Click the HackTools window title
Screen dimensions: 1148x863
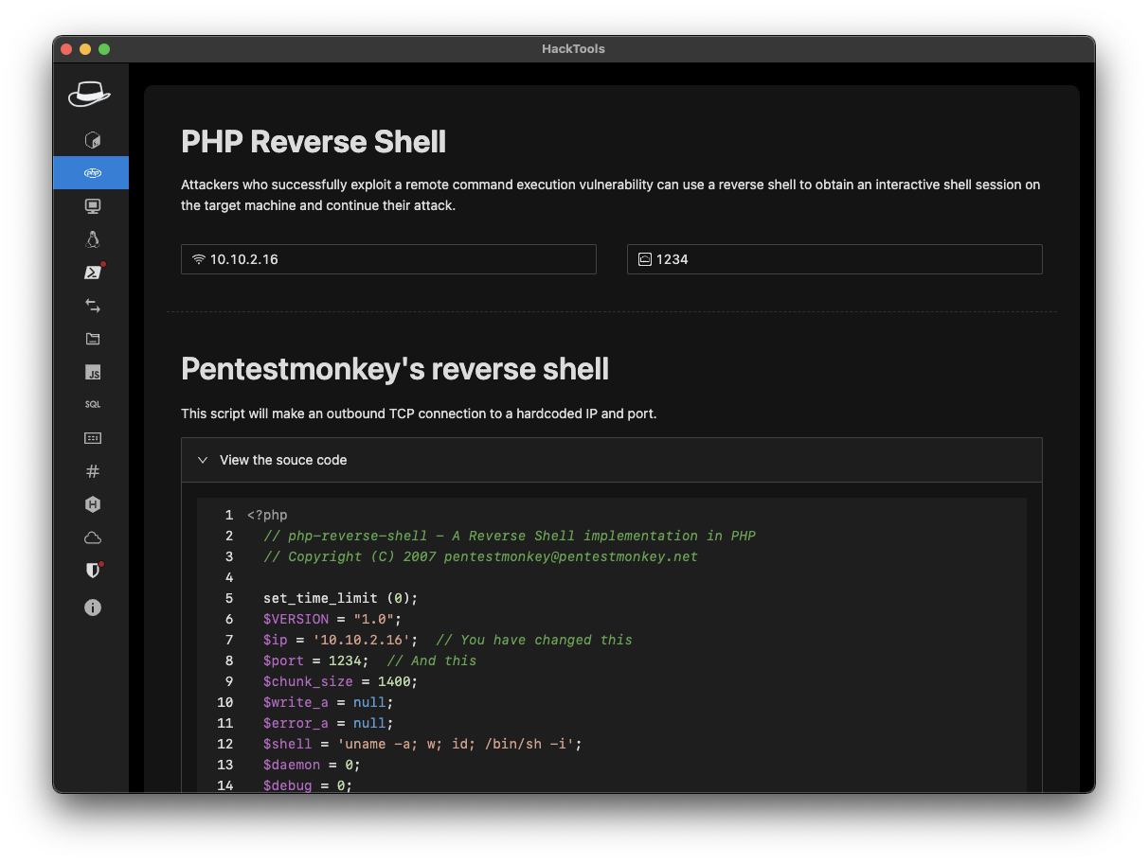573,48
